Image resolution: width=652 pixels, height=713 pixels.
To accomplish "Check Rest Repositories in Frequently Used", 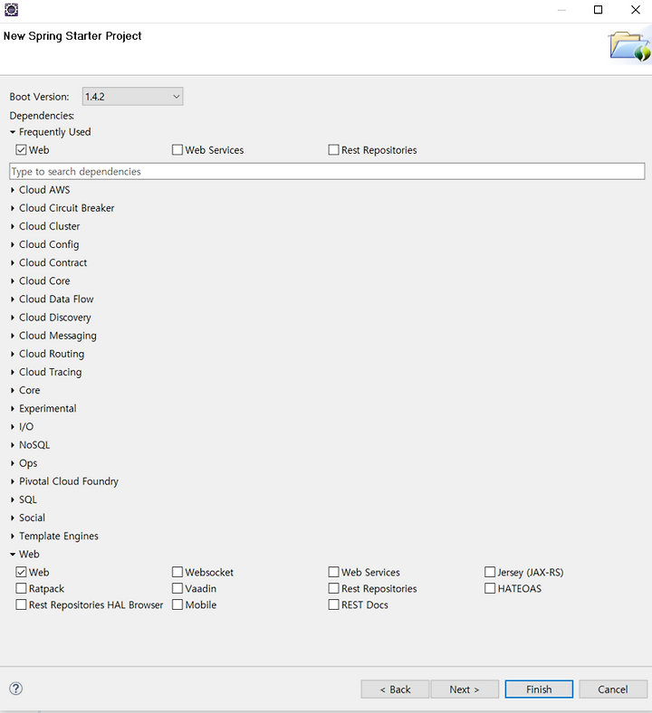I will [333, 149].
